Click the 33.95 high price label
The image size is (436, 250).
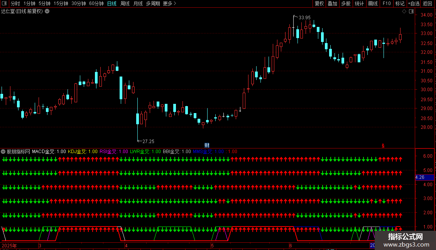coord(304,17)
